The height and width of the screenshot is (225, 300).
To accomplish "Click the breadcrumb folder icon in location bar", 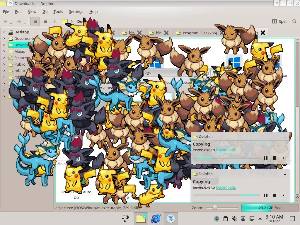I will point(64,21).
